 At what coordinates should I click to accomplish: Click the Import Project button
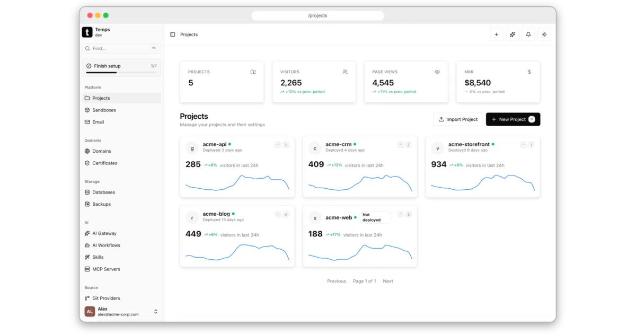point(458,119)
